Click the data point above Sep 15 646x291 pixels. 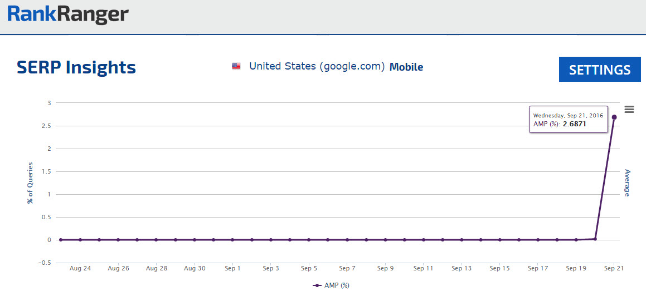499,240
